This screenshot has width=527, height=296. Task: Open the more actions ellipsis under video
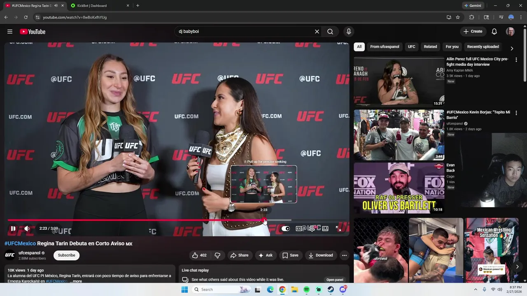344,255
